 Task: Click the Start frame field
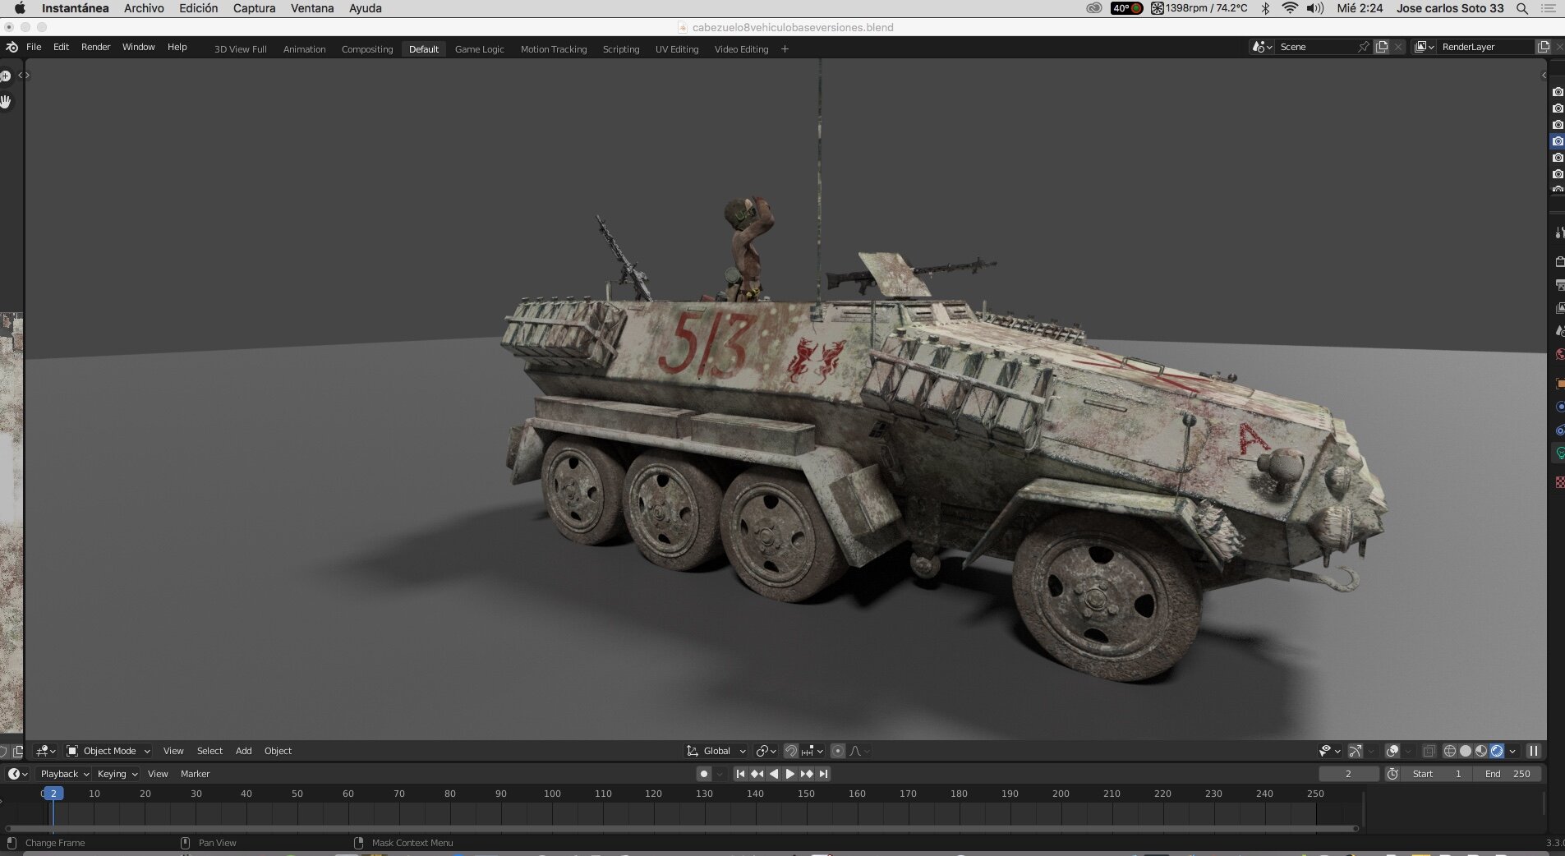click(1437, 774)
